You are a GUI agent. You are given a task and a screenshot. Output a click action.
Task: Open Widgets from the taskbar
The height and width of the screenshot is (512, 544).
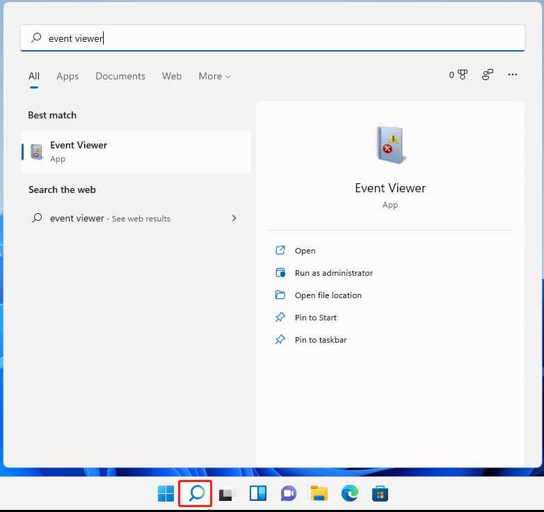[258, 494]
